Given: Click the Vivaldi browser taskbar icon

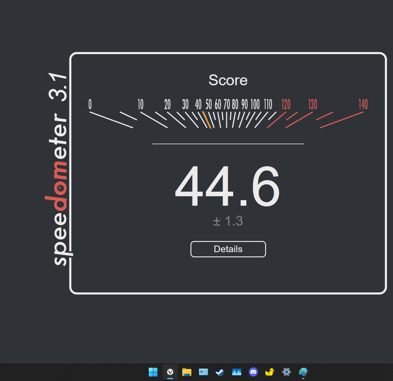Looking at the screenshot, I should coord(170,372).
